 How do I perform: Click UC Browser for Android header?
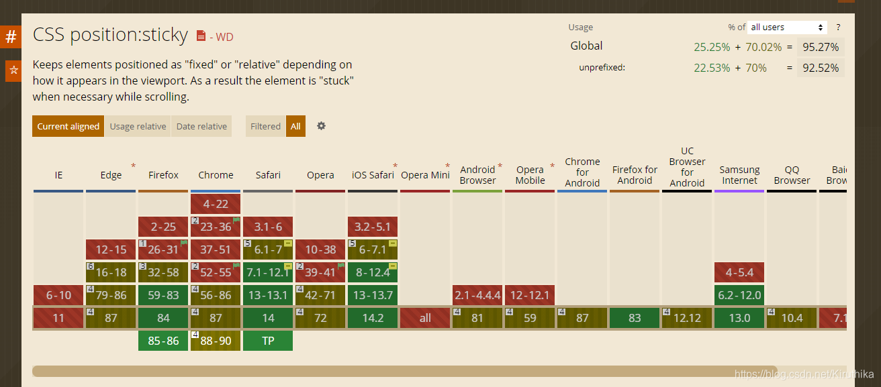[x=687, y=167]
